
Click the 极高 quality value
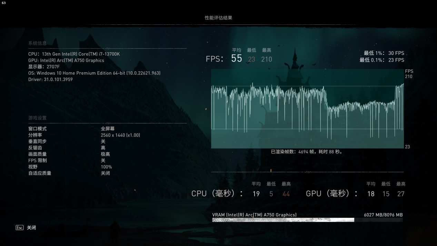[x=105, y=154]
